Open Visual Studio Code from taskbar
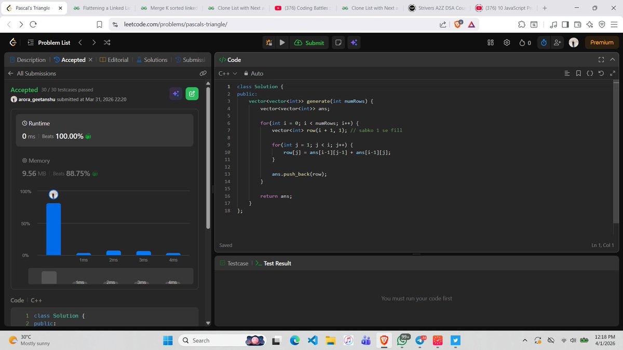 pyautogui.click(x=312, y=340)
